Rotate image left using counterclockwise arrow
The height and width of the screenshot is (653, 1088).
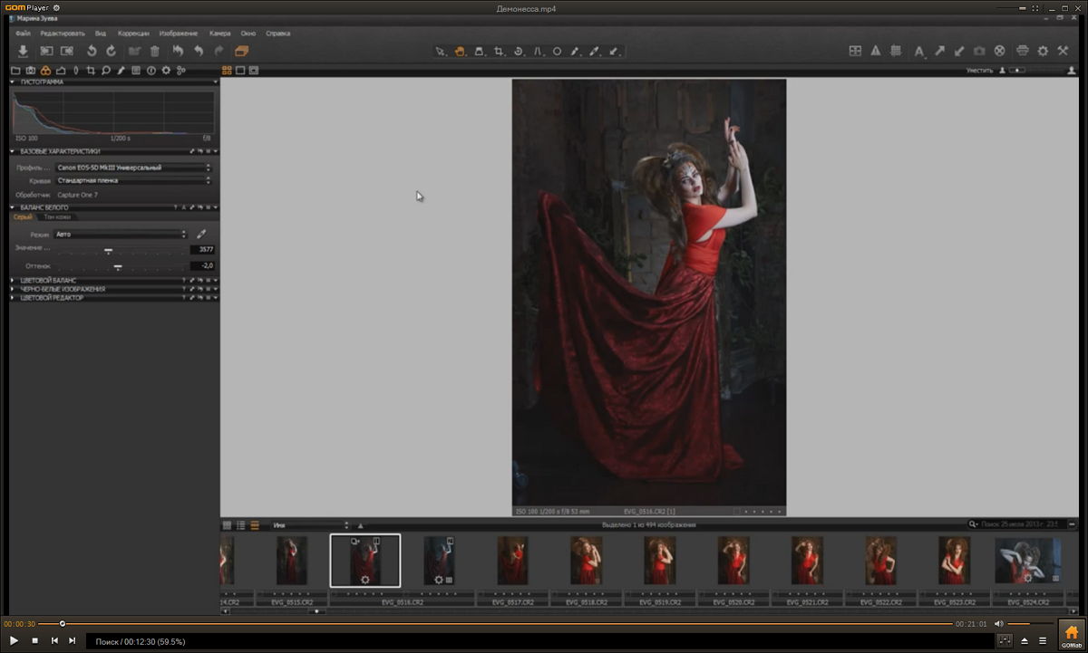click(x=92, y=52)
